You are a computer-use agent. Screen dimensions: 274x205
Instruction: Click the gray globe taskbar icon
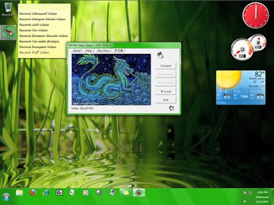pos(99,192)
